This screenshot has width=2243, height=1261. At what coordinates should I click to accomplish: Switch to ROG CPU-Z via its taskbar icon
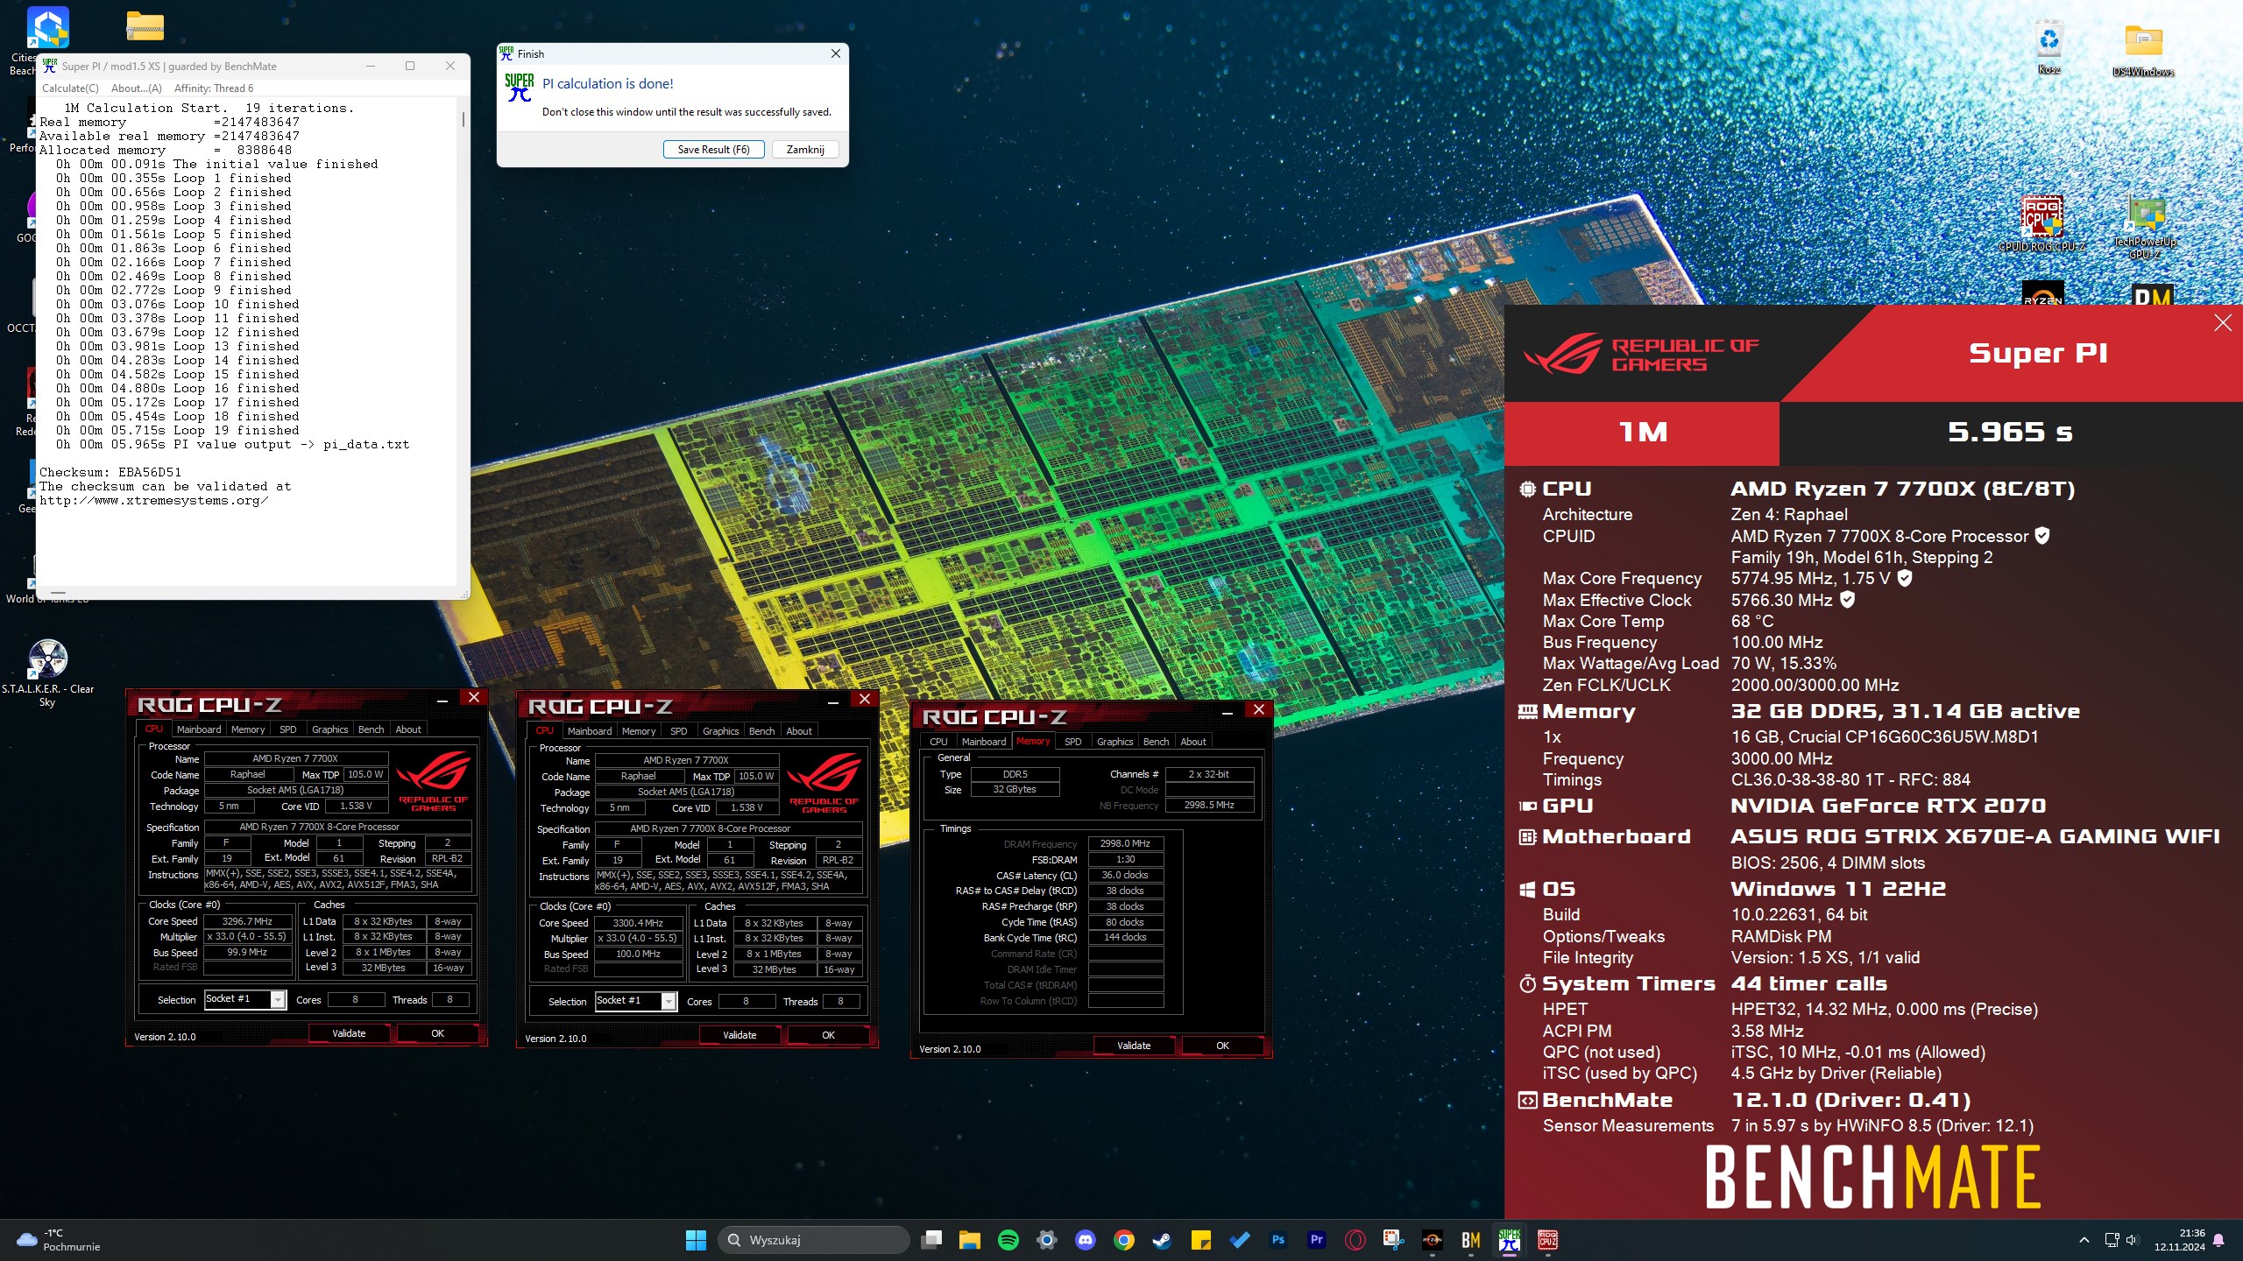[x=1547, y=1239]
